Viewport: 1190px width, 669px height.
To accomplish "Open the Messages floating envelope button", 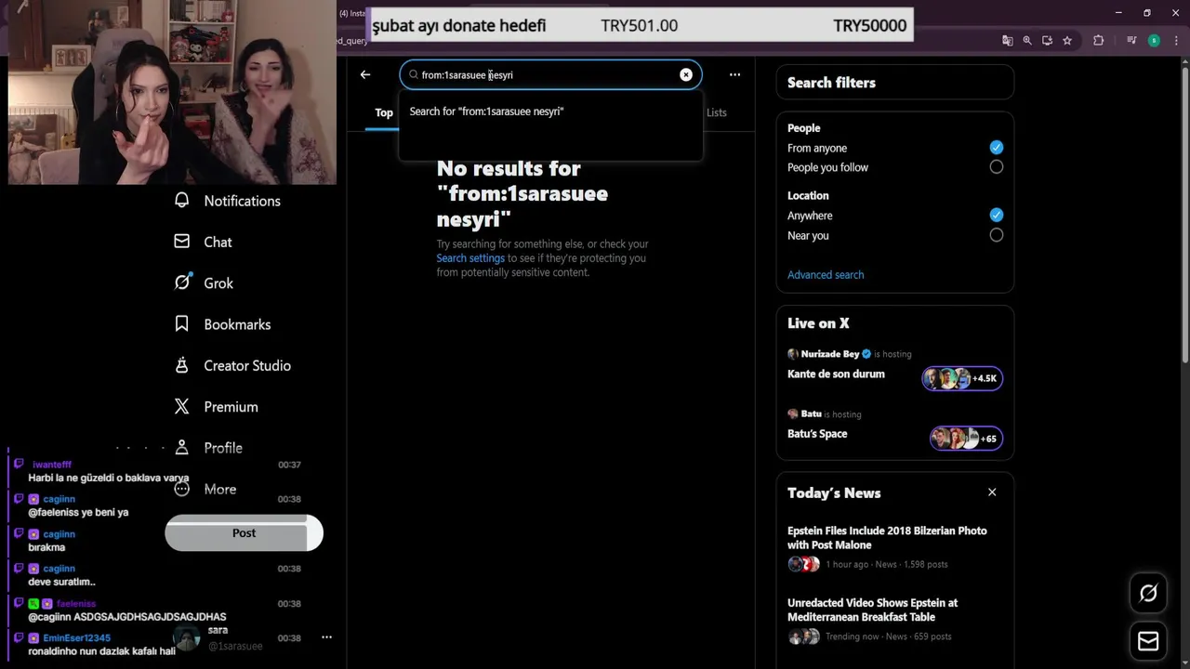I will [1148, 641].
